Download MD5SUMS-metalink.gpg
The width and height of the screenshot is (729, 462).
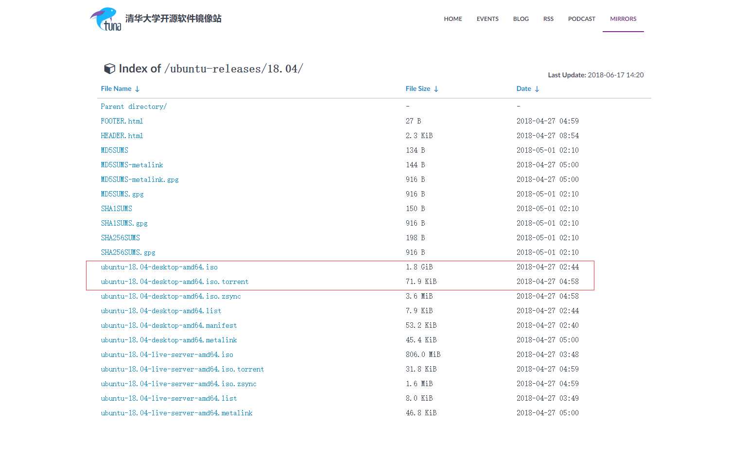[x=140, y=179]
